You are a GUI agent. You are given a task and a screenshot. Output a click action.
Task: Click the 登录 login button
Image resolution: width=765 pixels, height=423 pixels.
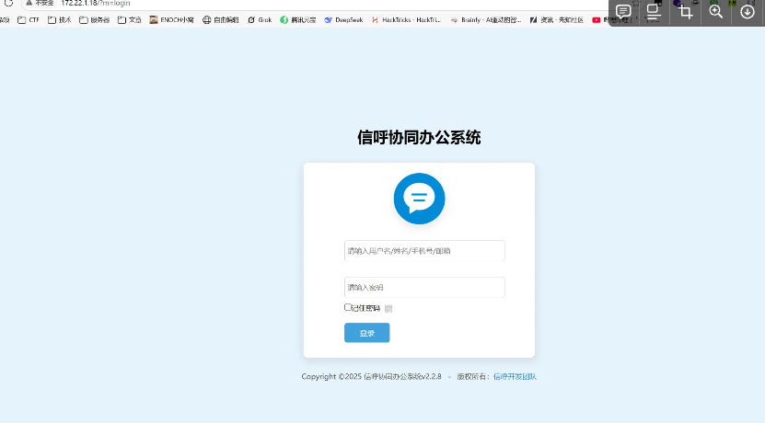367,333
